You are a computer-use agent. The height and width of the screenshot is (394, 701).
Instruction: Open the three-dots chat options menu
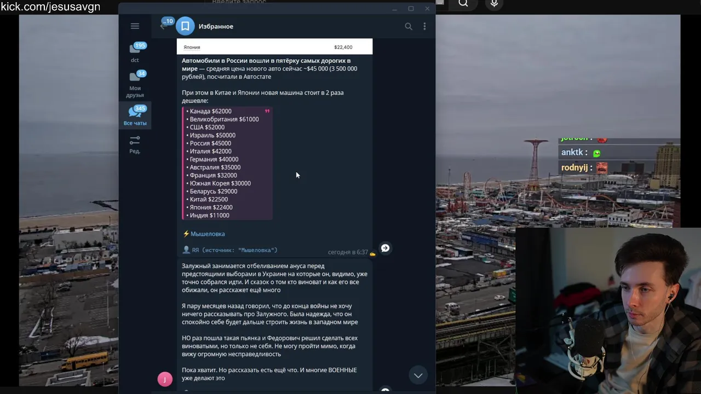pyautogui.click(x=424, y=26)
